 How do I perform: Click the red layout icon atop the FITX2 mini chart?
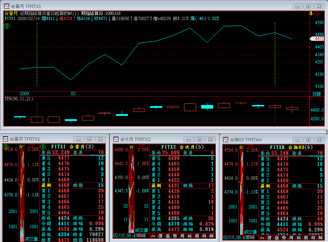click(x=142, y=146)
